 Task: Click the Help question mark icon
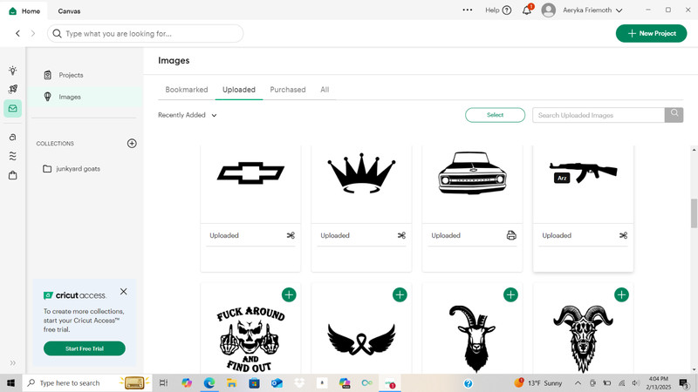[x=507, y=10]
